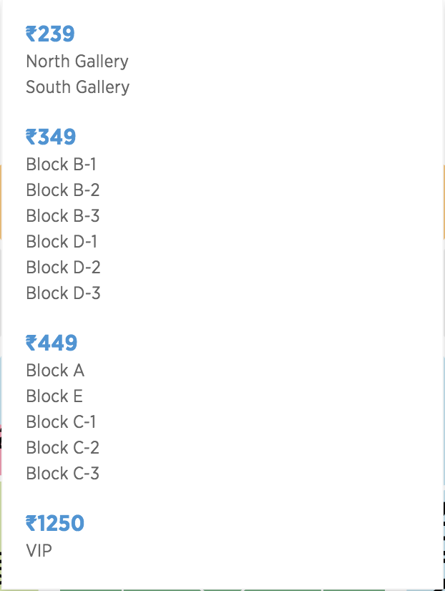Click the ₹1250 price heading
The width and height of the screenshot is (445, 591).
coord(55,524)
